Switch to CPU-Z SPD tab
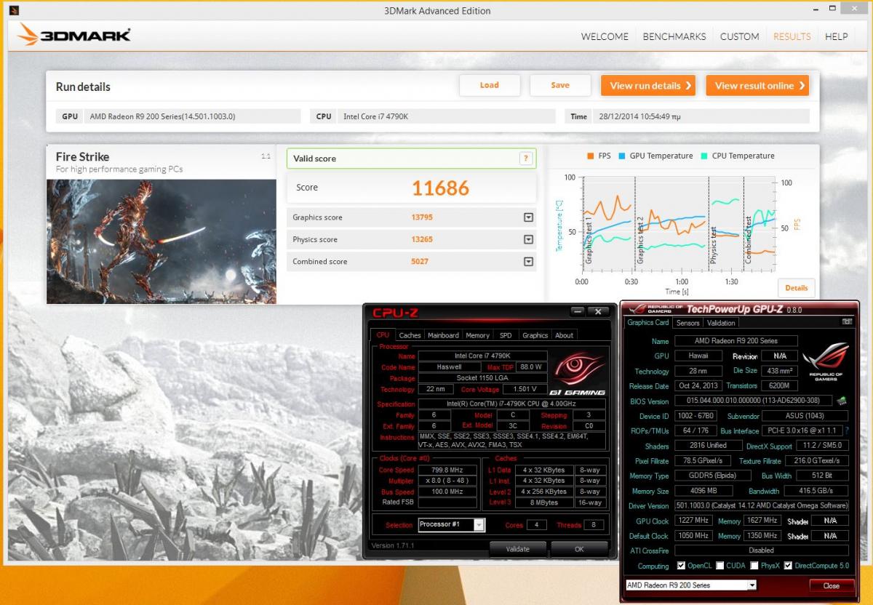This screenshot has height=605, width=873. coord(506,335)
